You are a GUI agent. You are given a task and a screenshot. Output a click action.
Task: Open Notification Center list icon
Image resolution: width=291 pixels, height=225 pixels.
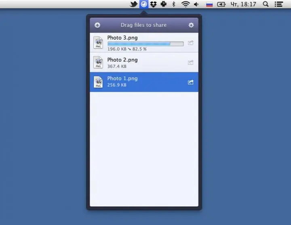click(278, 4)
